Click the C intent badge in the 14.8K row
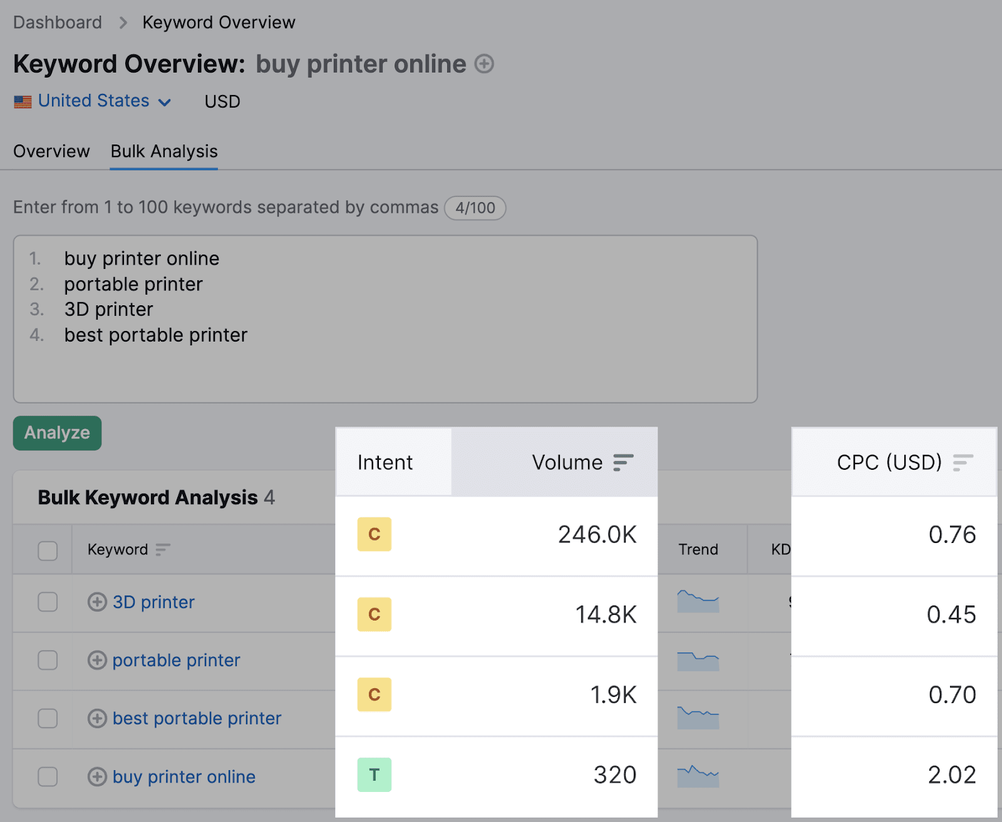Viewport: 1002px width, 822px height. (x=374, y=614)
